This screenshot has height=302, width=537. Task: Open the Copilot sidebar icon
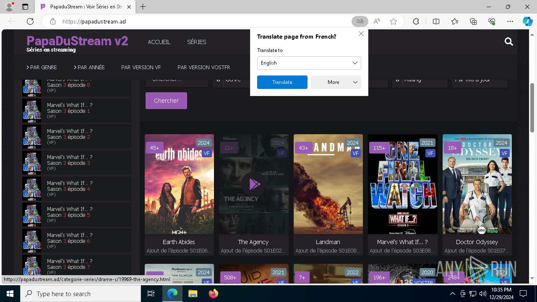527,21
